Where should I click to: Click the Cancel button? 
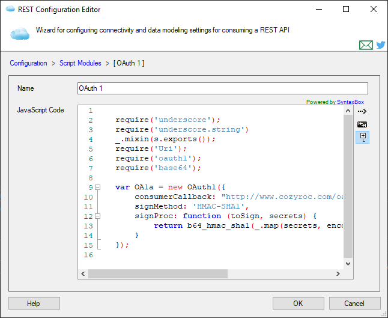click(x=354, y=304)
